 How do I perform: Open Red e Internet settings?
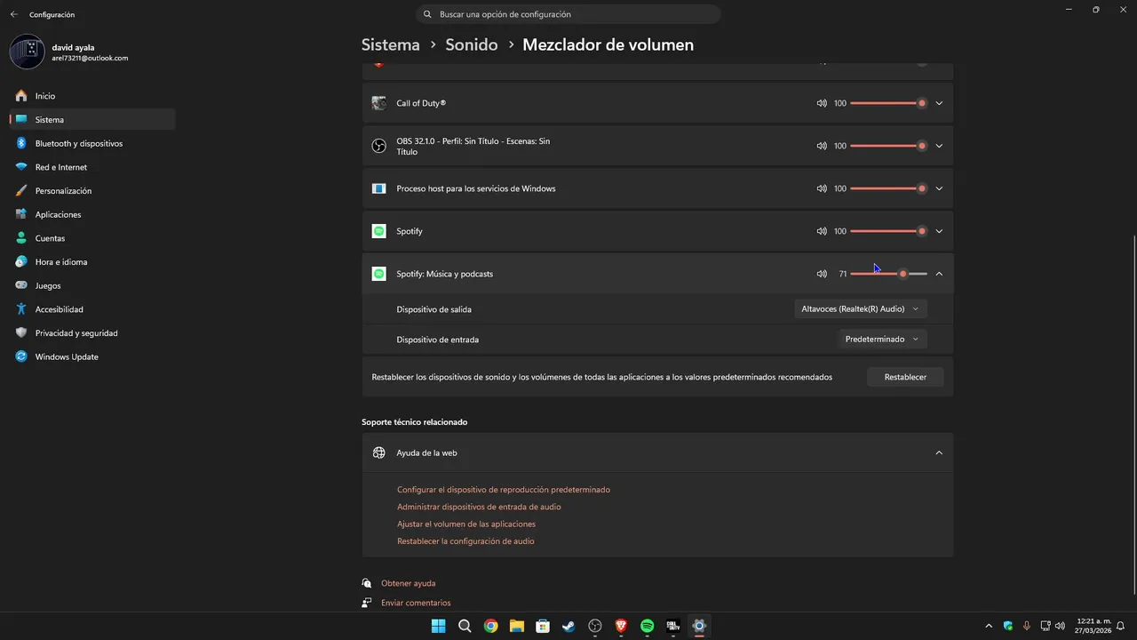tap(92, 167)
